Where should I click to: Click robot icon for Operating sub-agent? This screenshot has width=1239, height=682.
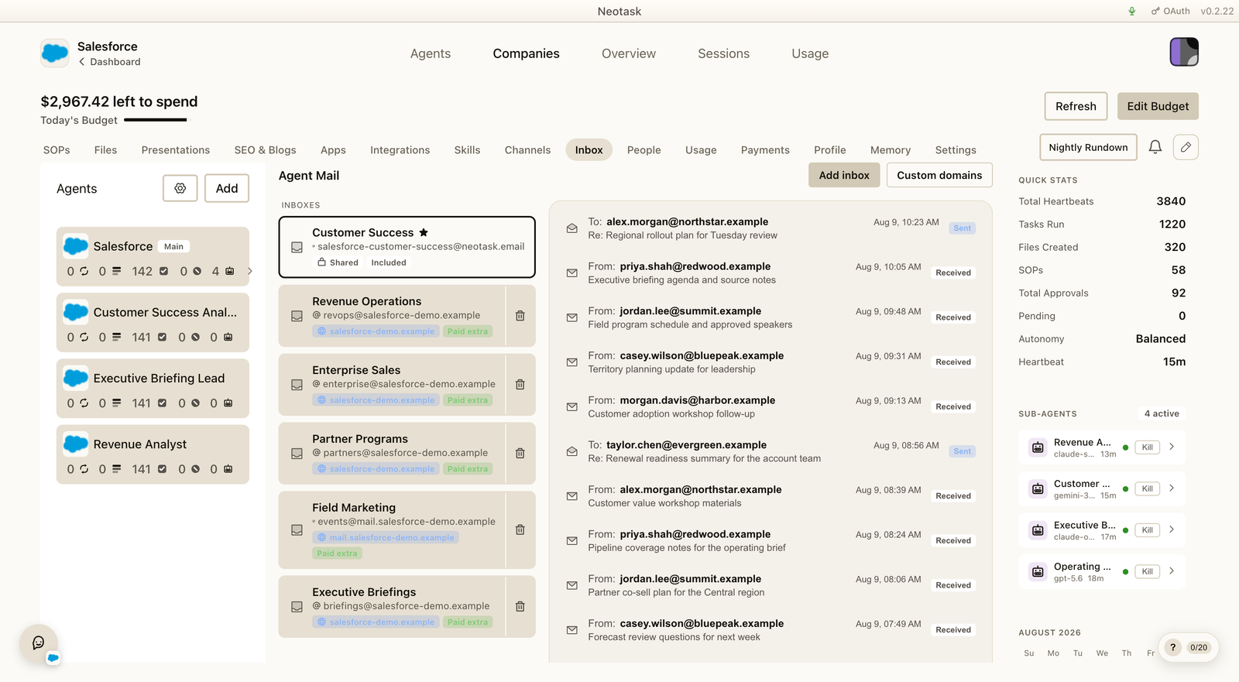click(x=1038, y=572)
